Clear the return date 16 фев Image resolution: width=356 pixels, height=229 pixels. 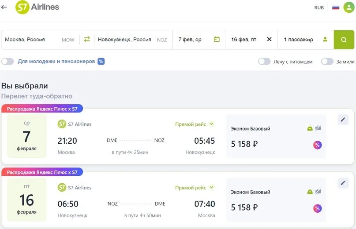(269, 39)
